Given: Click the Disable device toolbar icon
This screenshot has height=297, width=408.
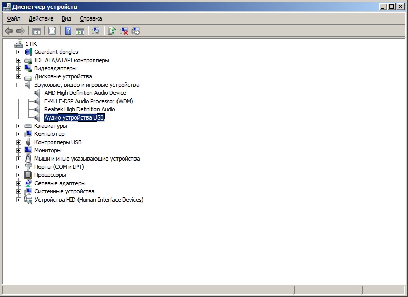Looking at the screenshot, I should tap(135, 31).
